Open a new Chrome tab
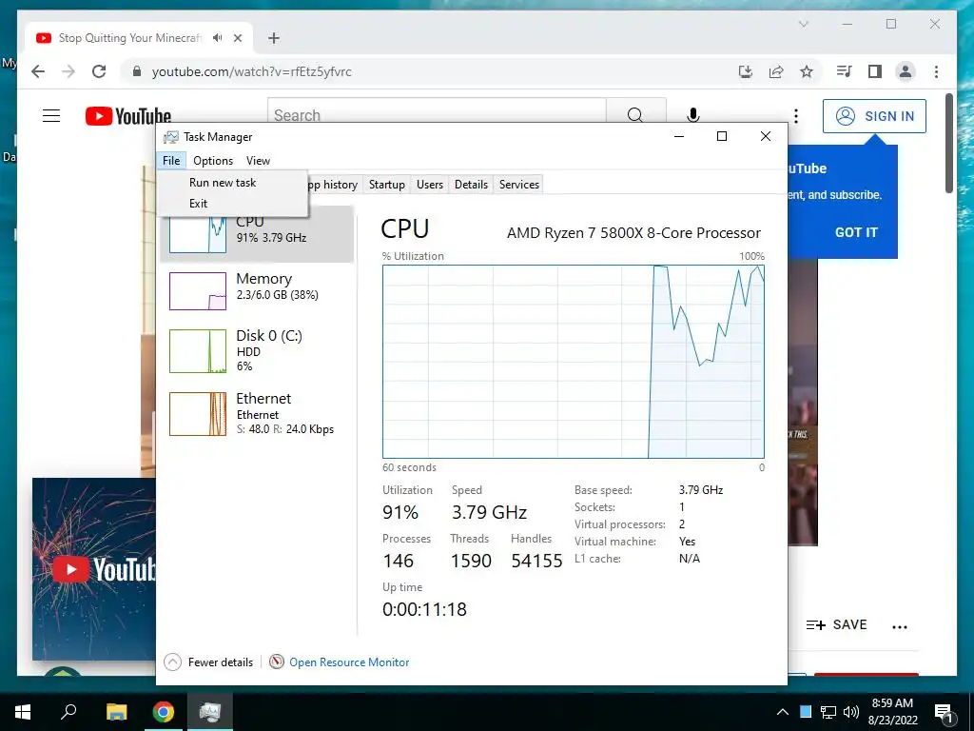The width and height of the screenshot is (974, 731). (273, 38)
